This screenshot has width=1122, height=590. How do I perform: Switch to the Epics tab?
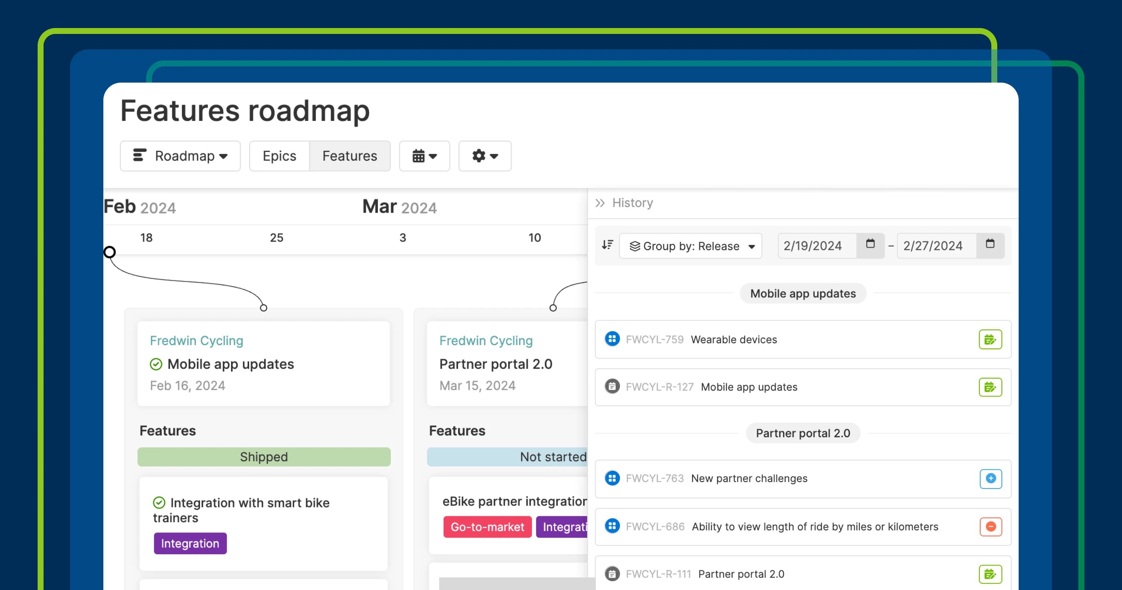pos(279,156)
